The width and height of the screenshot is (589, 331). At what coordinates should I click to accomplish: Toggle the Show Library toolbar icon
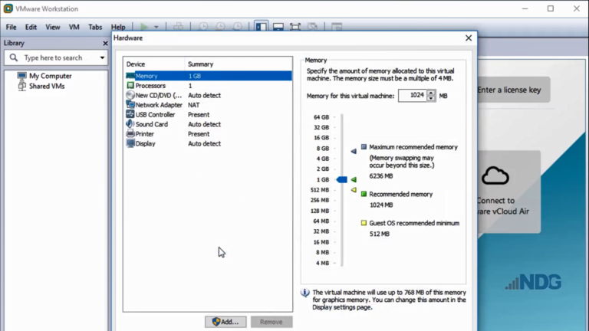click(261, 27)
